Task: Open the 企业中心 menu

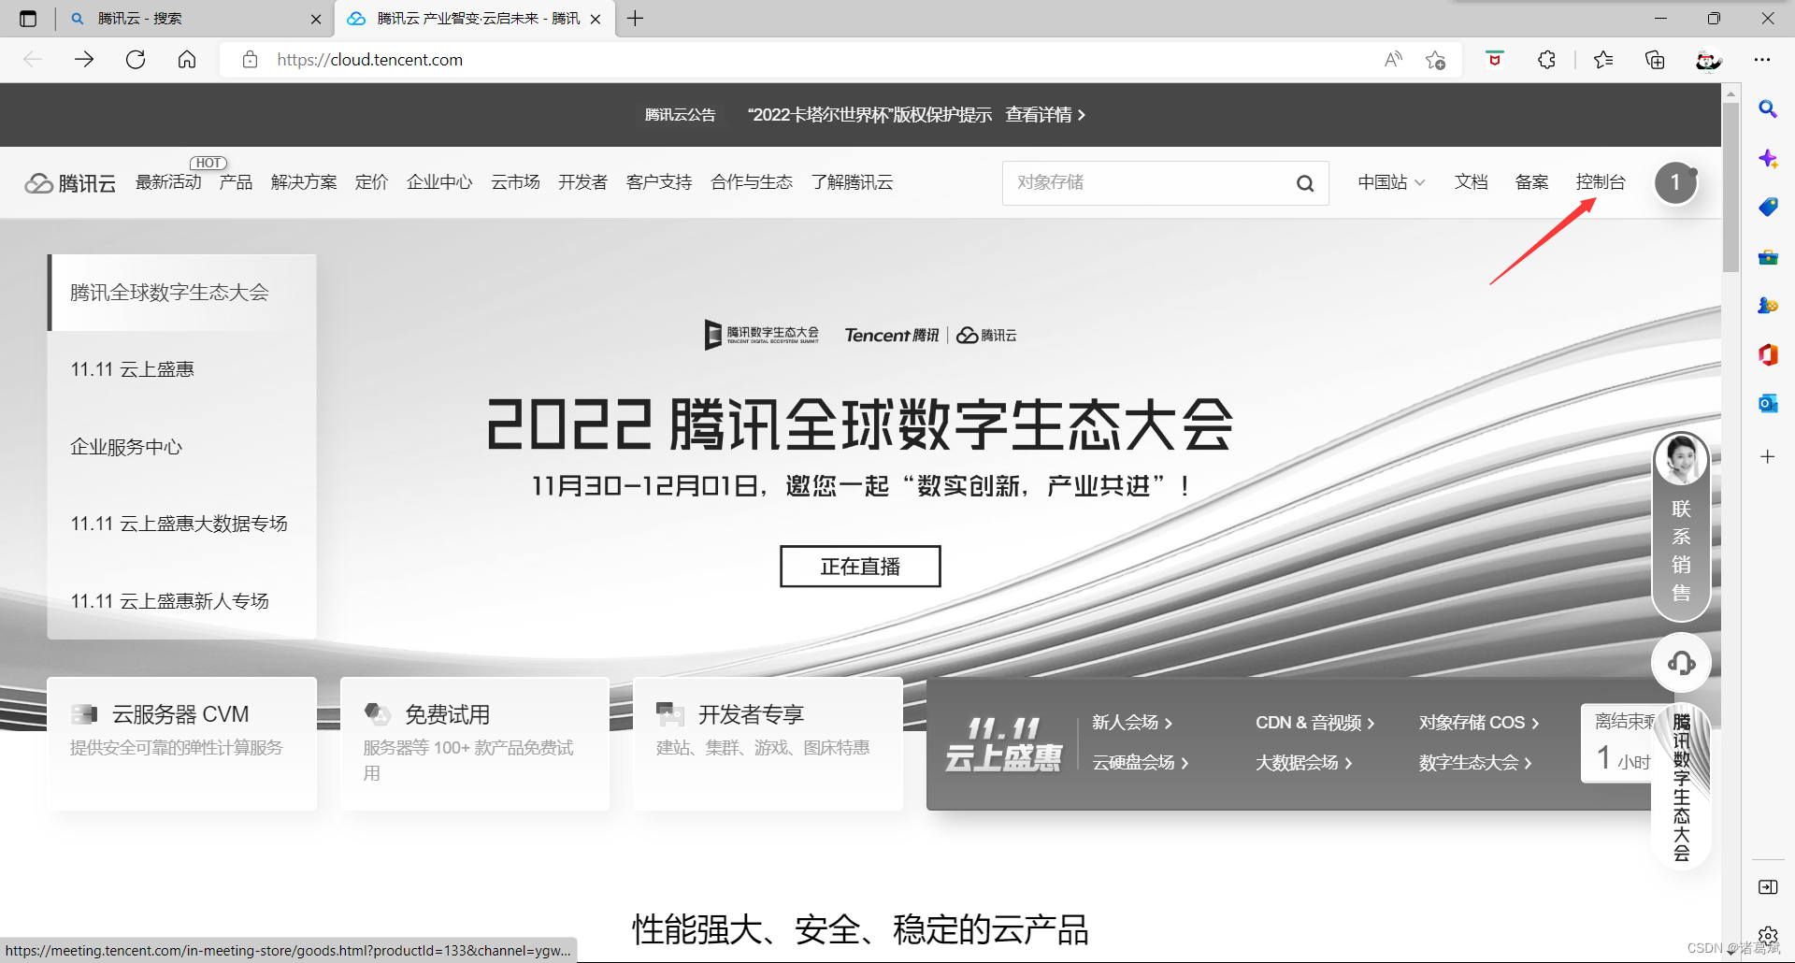Action: [x=439, y=182]
